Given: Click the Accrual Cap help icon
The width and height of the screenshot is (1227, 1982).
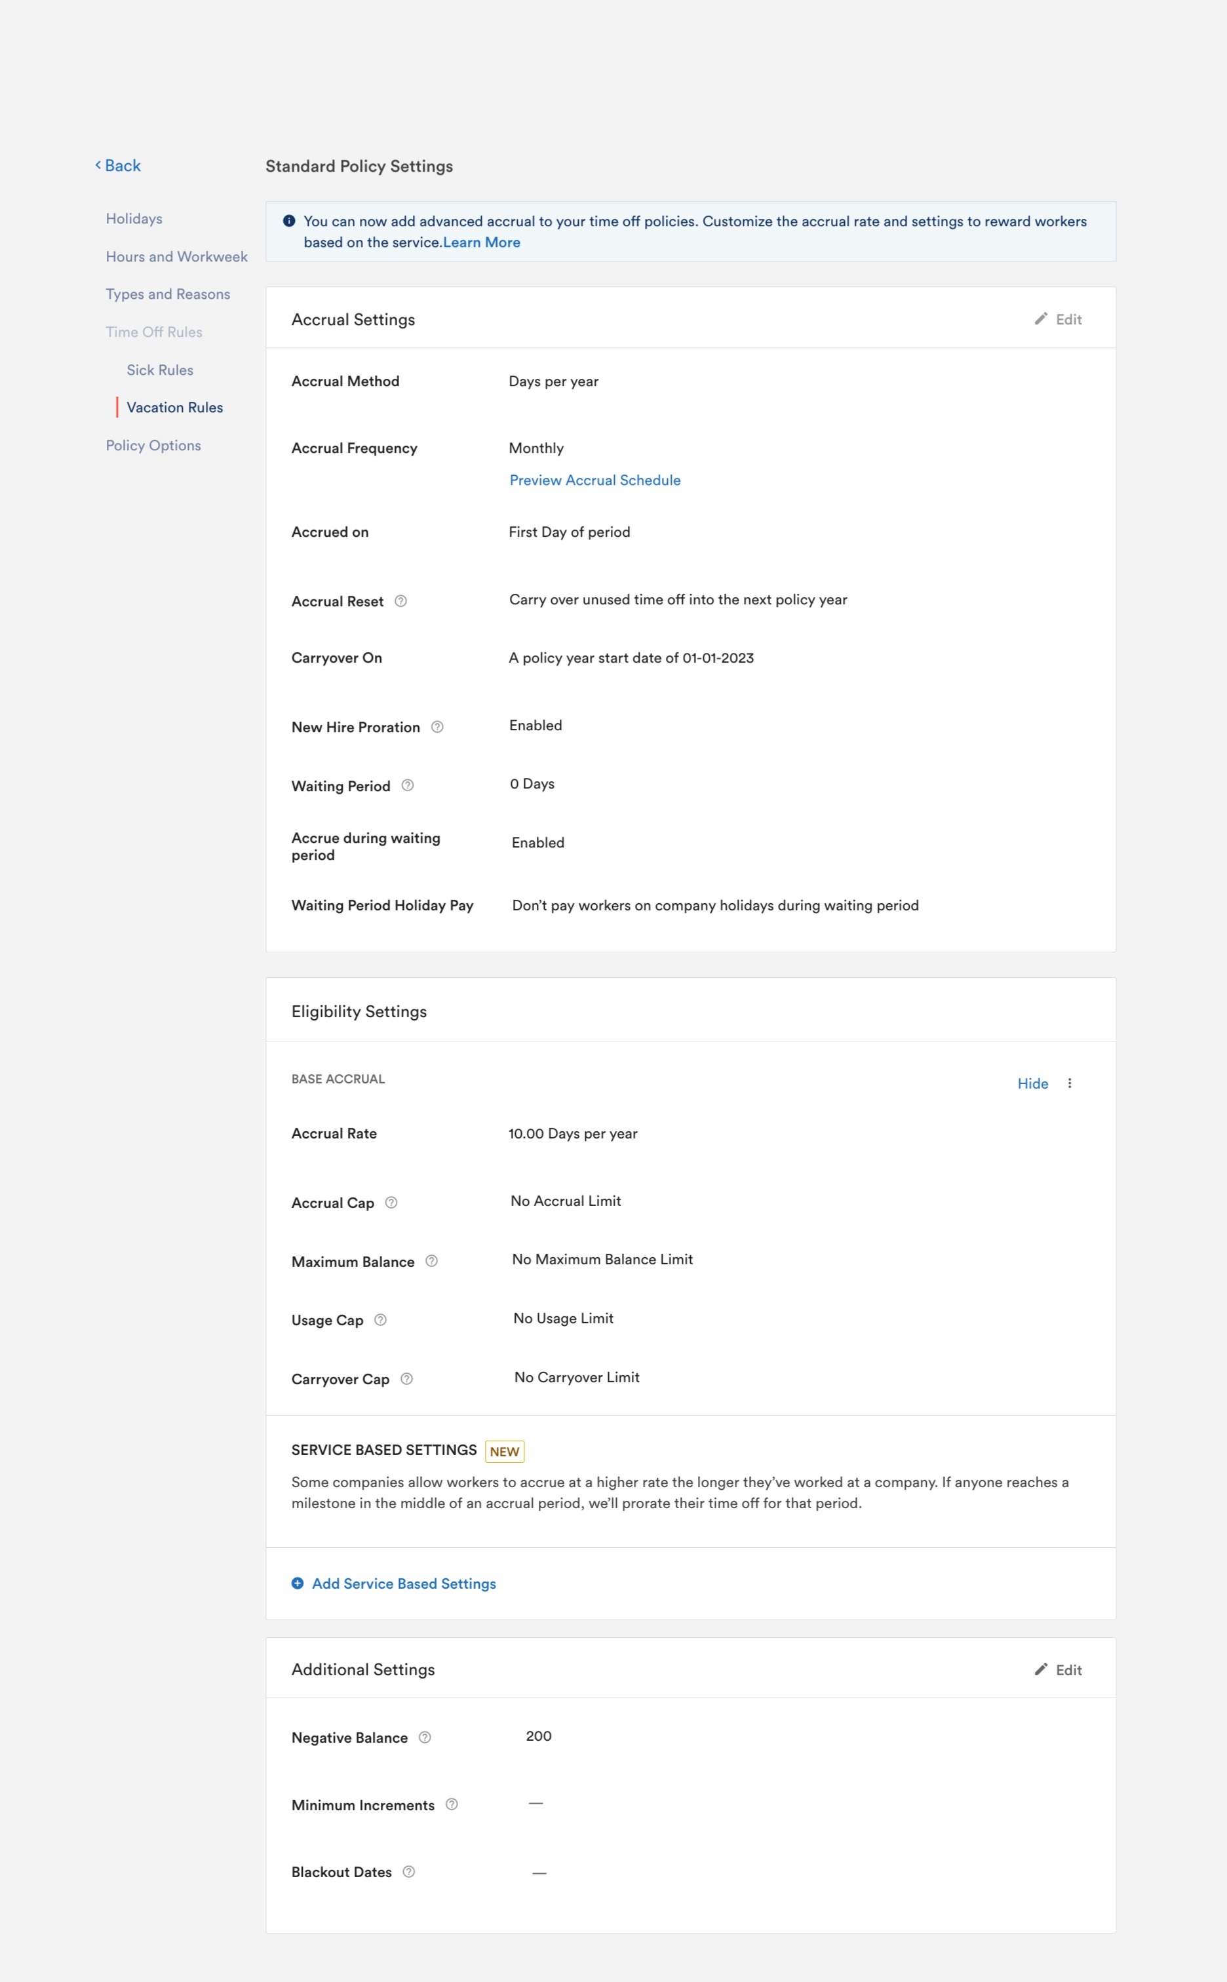Looking at the screenshot, I should click(x=391, y=1202).
